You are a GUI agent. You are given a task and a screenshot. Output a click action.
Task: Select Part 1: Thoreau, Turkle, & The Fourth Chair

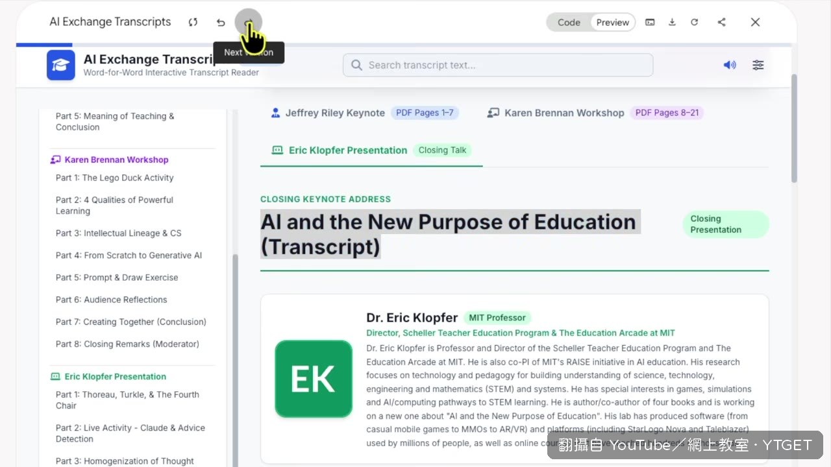127,400
